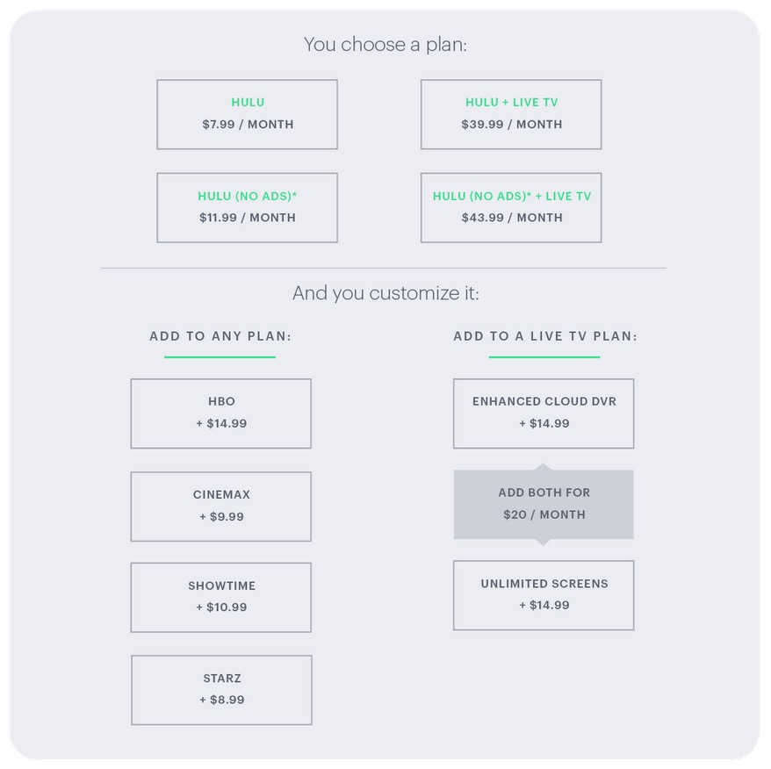Click the downward notch on the bundle box
Viewport: 771px width, 769px height.
543,542
